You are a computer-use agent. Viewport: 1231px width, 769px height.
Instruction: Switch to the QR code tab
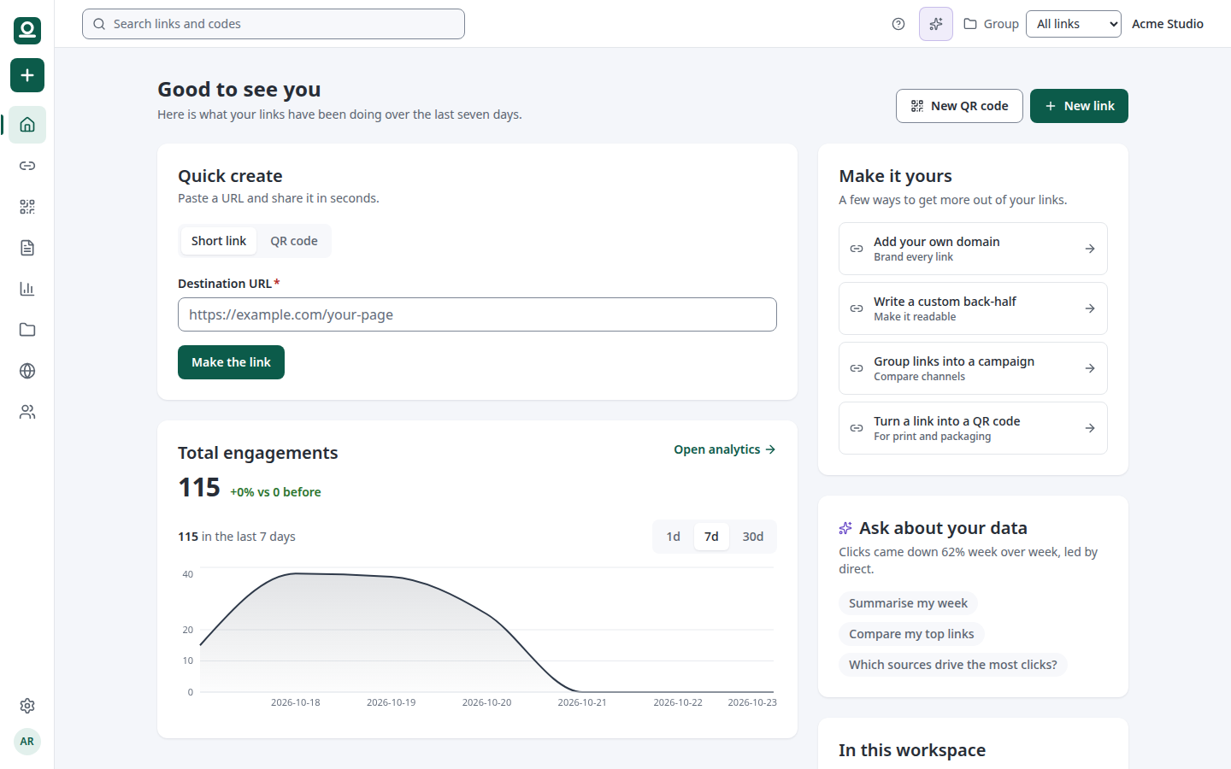coord(294,241)
